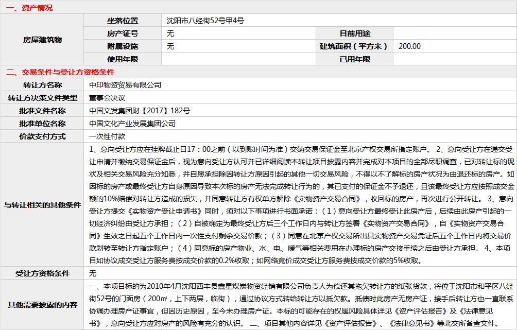Select the 董事会决议 value
Screen dimensions: 517x330
pos(107,98)
